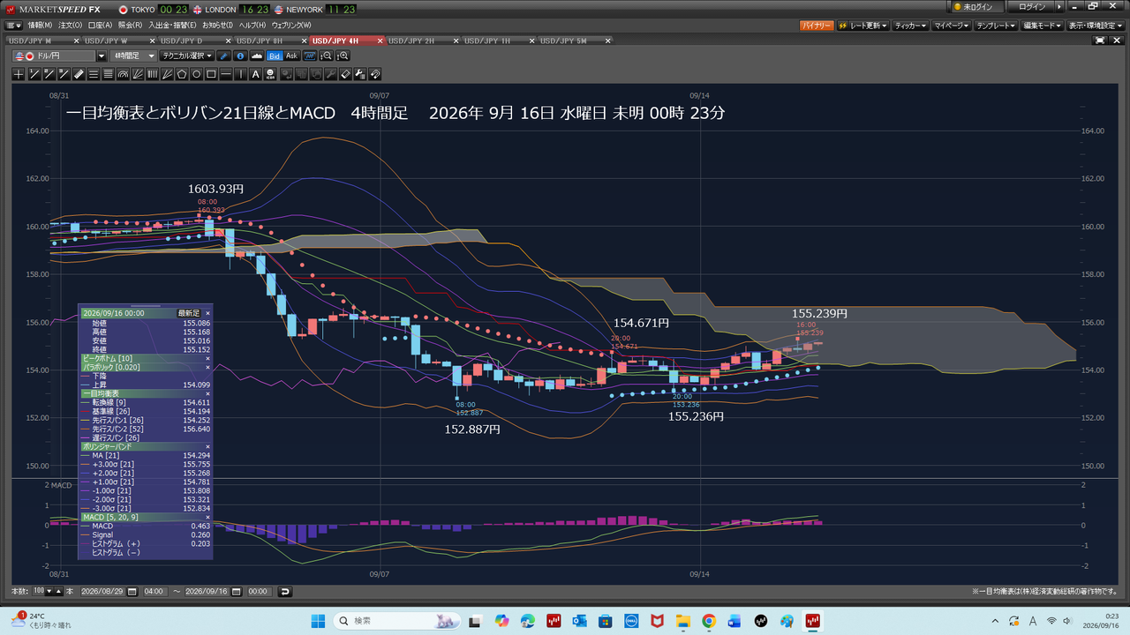
Task: Click the reset range arrow button
Action: click(x=284, y=591)
